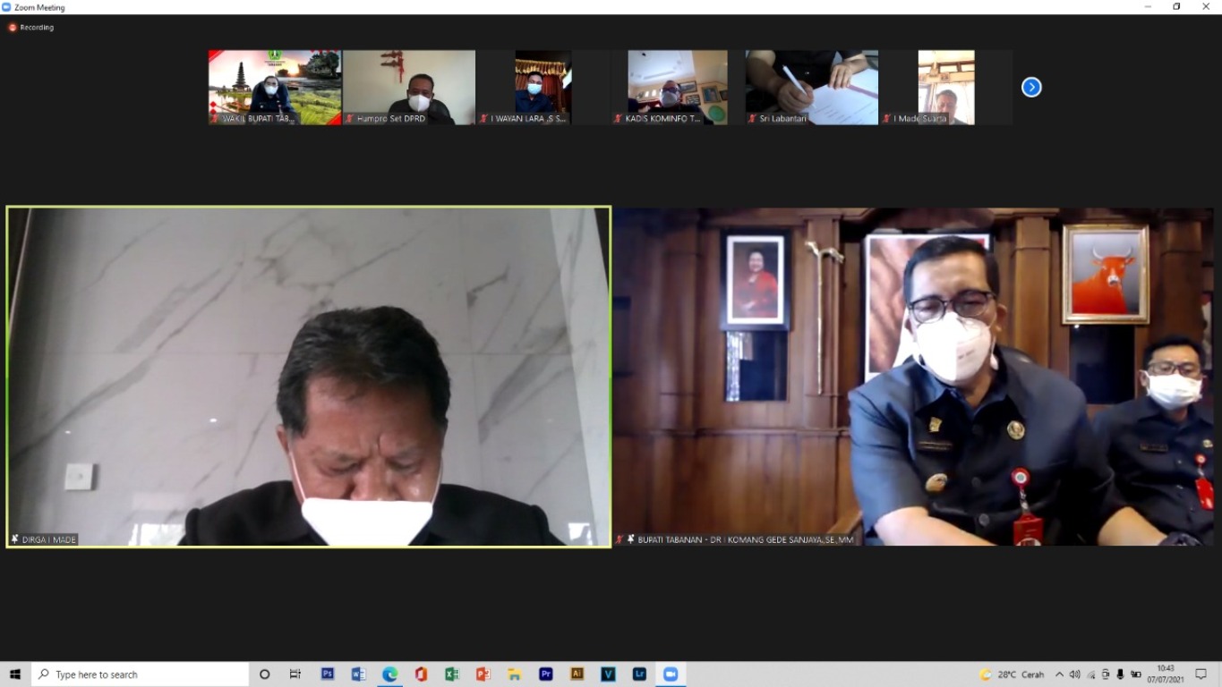The height and width of the screenshot is (687, 1222).
Task: Select the Humpro Set DPRD video thumbnail
Action: click(x=409, y=87)
